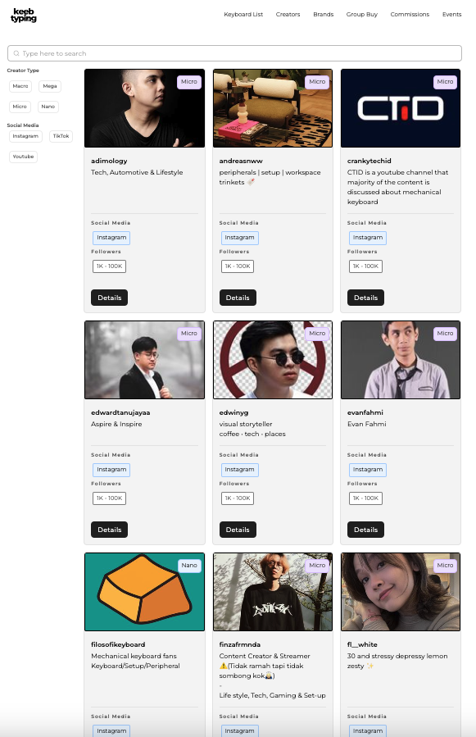Open Details for adimology
The height and width of the screenshot is (737, 476).
point(110,298)
